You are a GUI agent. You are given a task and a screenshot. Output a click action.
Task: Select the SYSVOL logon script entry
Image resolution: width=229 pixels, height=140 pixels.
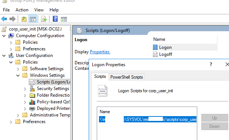148,119
